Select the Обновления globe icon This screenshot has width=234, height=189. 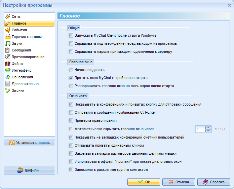click(8, 77)
